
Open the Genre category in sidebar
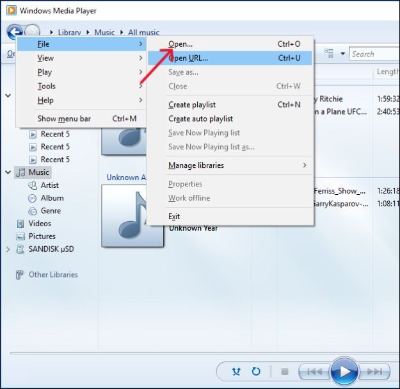51,211
